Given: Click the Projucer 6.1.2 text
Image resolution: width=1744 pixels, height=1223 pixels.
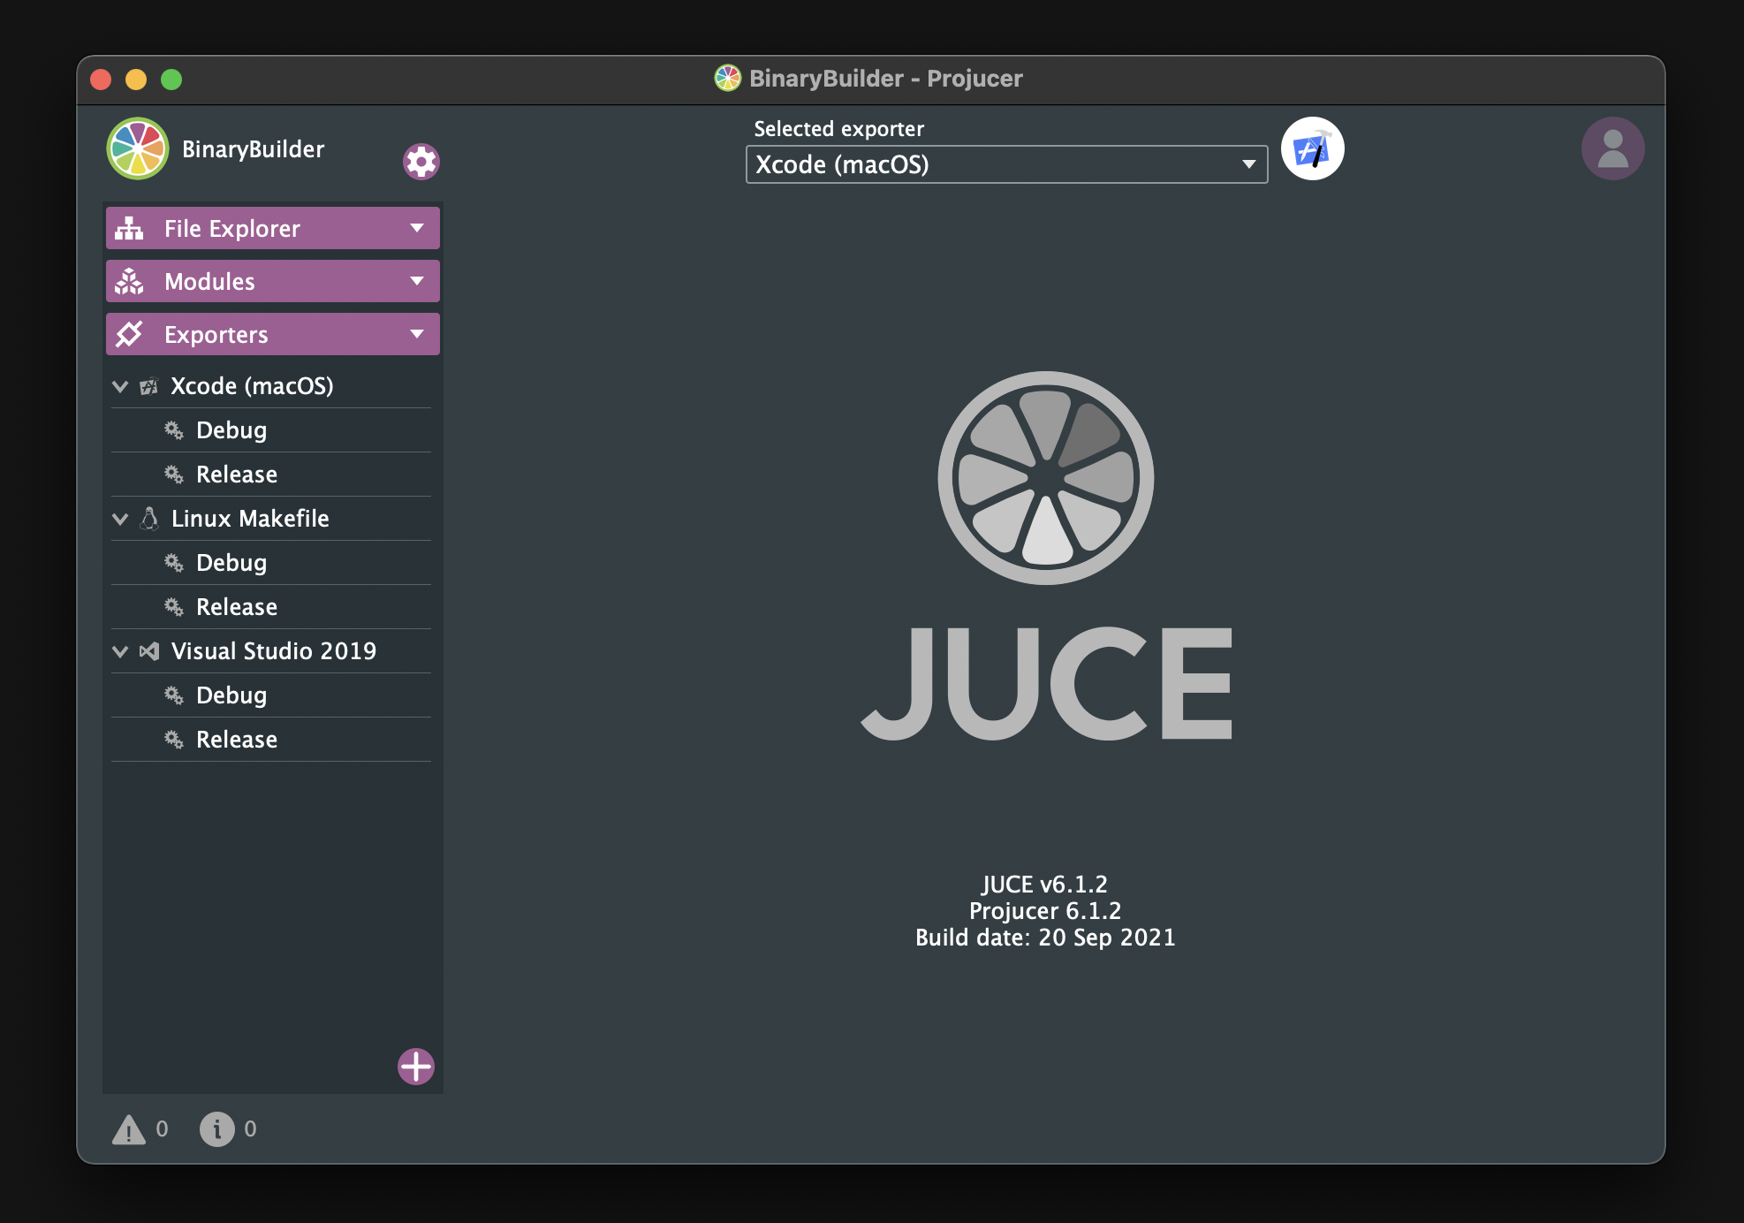Looking at the screenshot, I should pyautogui.click(x=1044, y=911).
